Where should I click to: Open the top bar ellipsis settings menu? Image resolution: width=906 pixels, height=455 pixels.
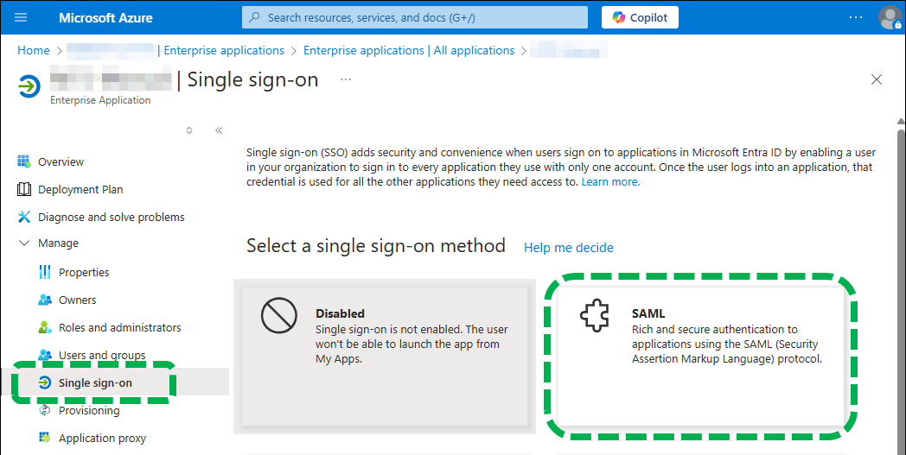pos(855,17)
